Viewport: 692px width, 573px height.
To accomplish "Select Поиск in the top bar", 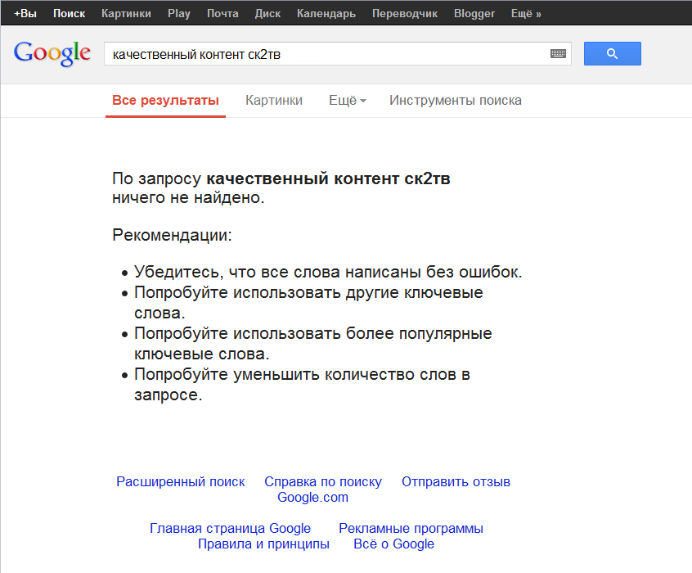I will (x=69, y=13).
